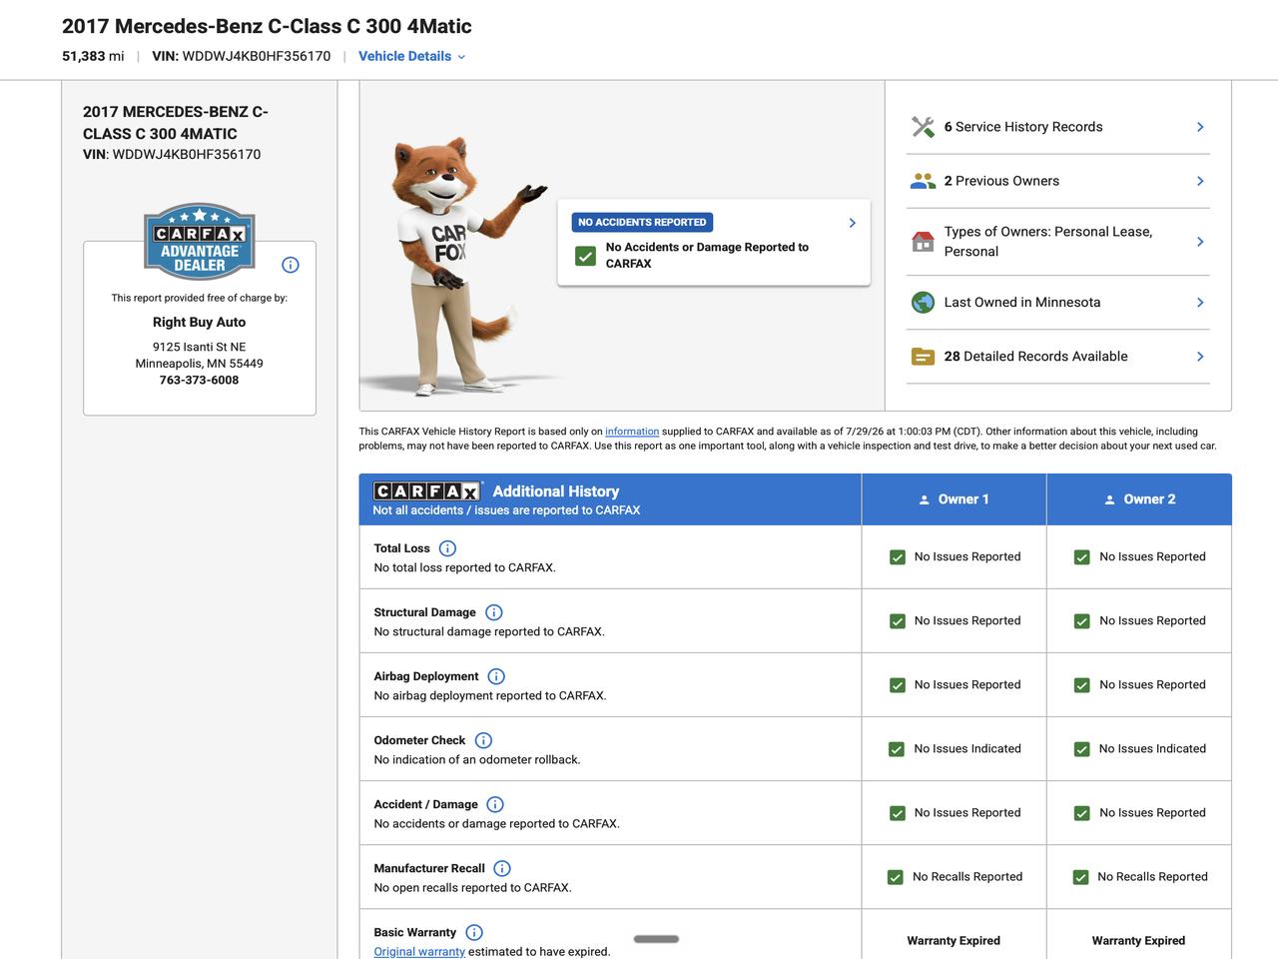1278x959 pixels.
Task: Click green check next to No Accidents Reported
Action: click(x=586, y=256)
